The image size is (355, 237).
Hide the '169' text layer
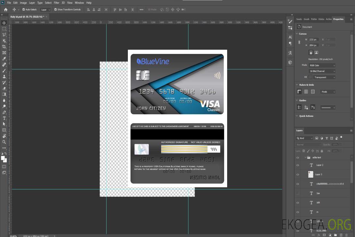(x=298, y=203)
